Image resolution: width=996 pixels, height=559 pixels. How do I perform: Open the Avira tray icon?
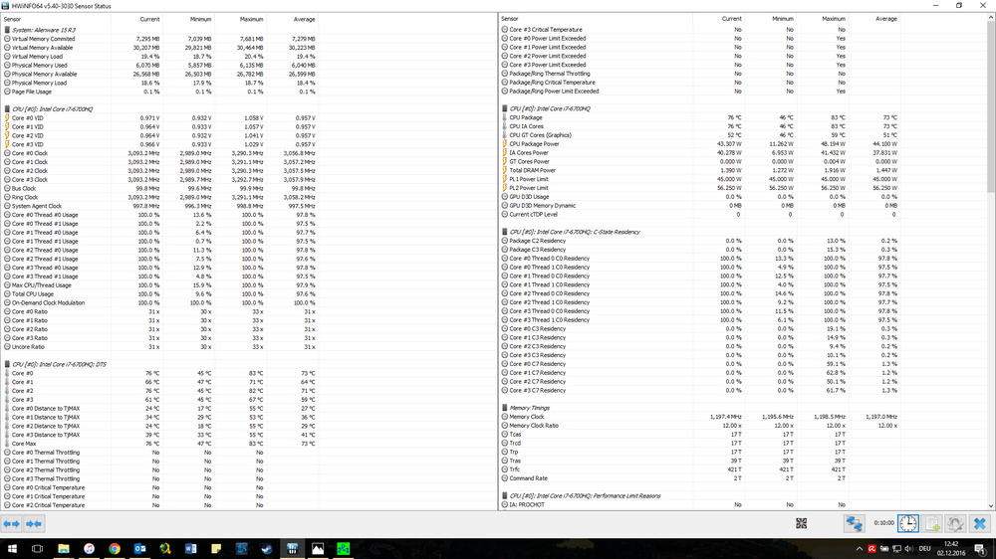873,548
